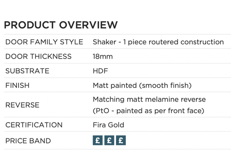Select the DOOR FAMILY STYLE label

(x=44, y=42)
